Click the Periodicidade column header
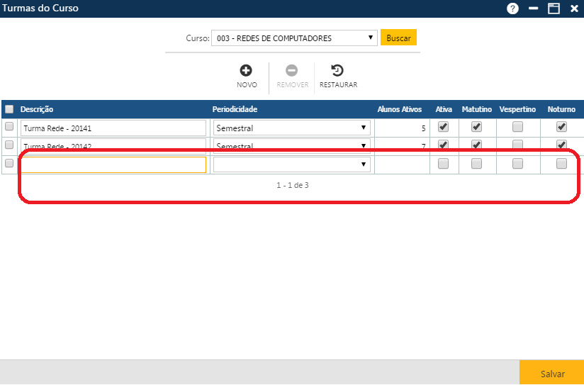The image size is (584, 385). click(235, 110)
